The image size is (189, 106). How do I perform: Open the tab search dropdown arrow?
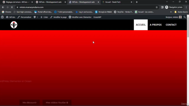point(167,2)
